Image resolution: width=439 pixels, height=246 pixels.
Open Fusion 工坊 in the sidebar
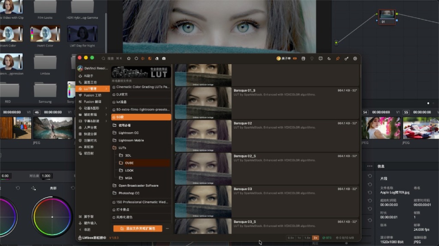pos(93,95)
